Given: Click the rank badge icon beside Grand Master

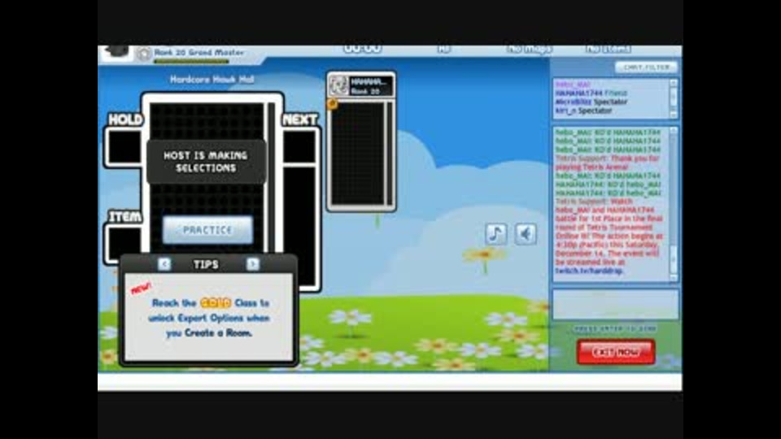Looking at the screenshot, I should [x=144, y=54].
